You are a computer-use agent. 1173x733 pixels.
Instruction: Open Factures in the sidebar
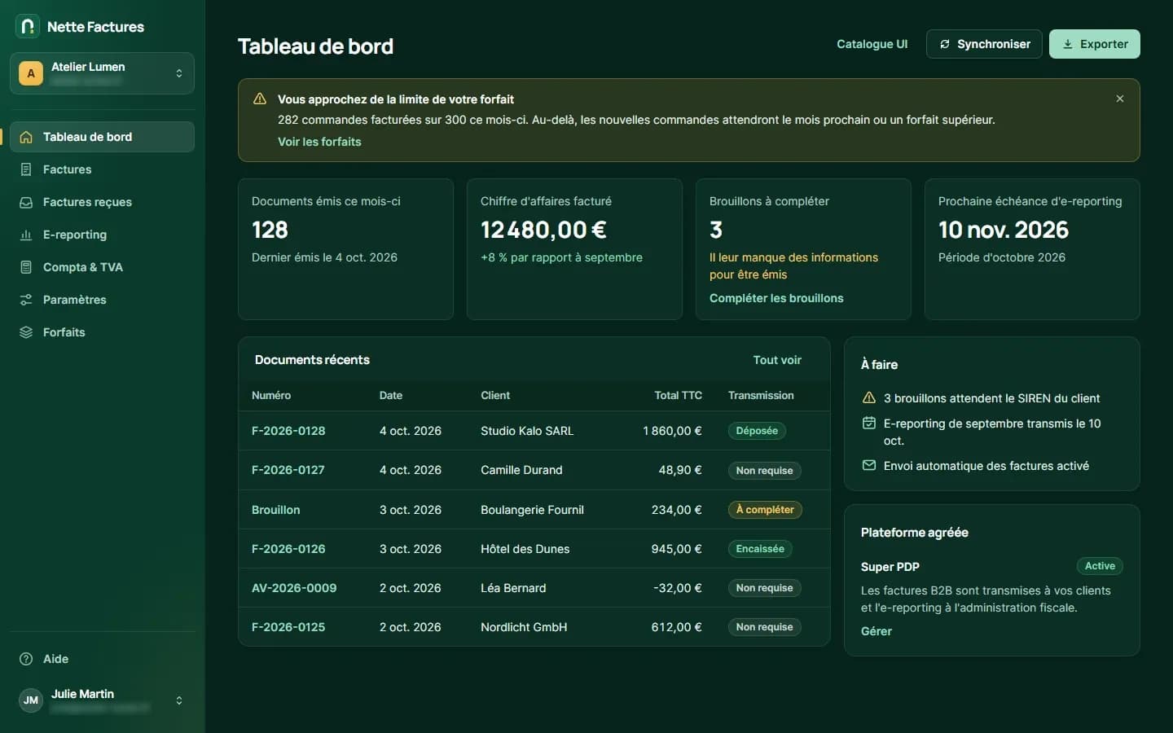tap(102, 169)
